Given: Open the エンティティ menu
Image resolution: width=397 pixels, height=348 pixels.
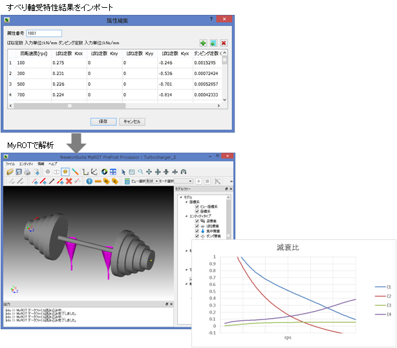Looking at the screenshot, I should (x=26, y=164).
